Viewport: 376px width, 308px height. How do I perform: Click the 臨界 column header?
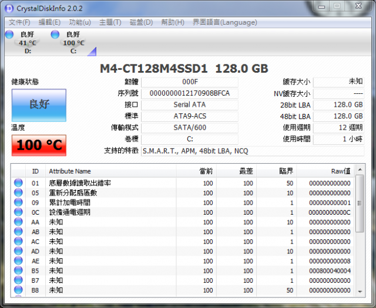(x=277, y=171)
